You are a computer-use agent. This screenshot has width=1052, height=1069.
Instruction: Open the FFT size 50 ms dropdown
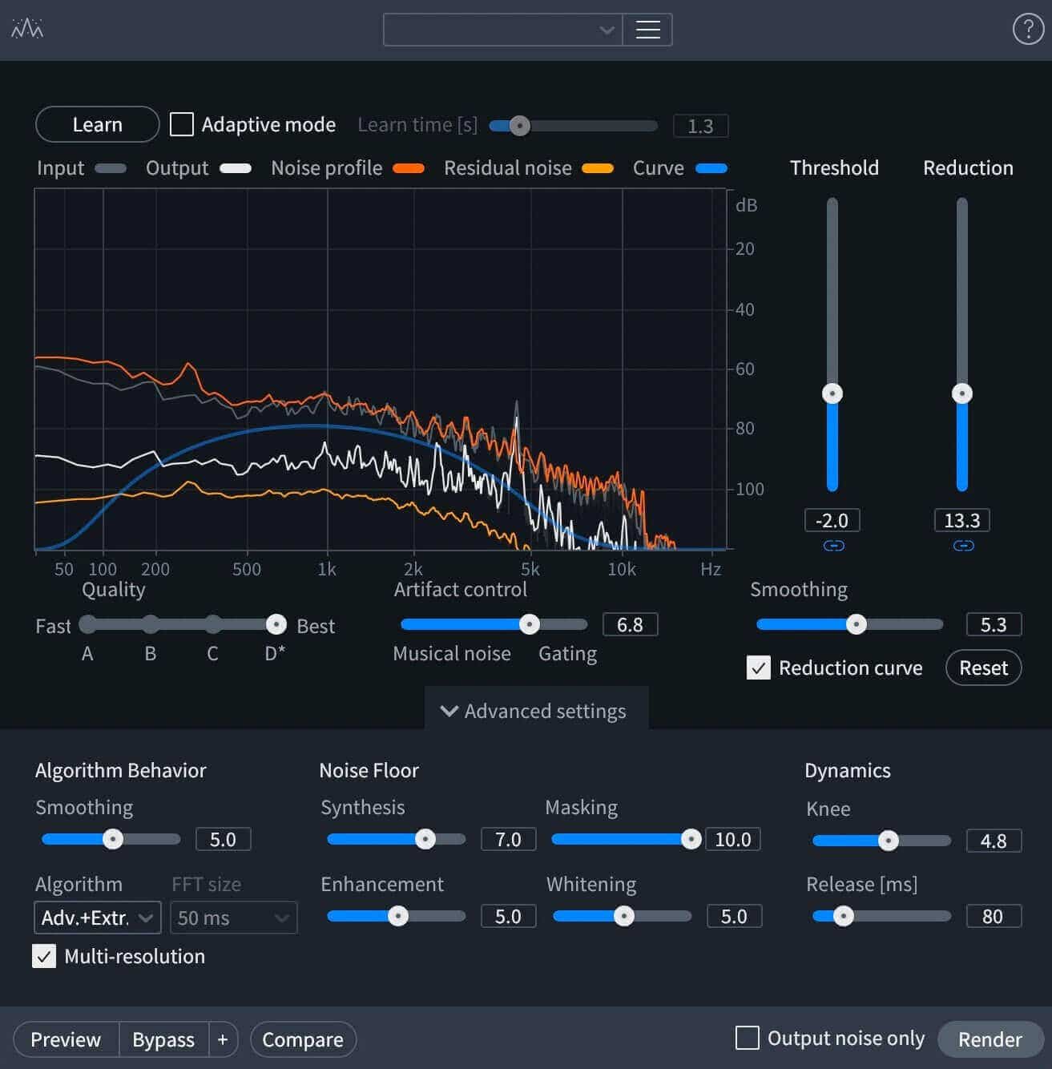pos(233,918)
